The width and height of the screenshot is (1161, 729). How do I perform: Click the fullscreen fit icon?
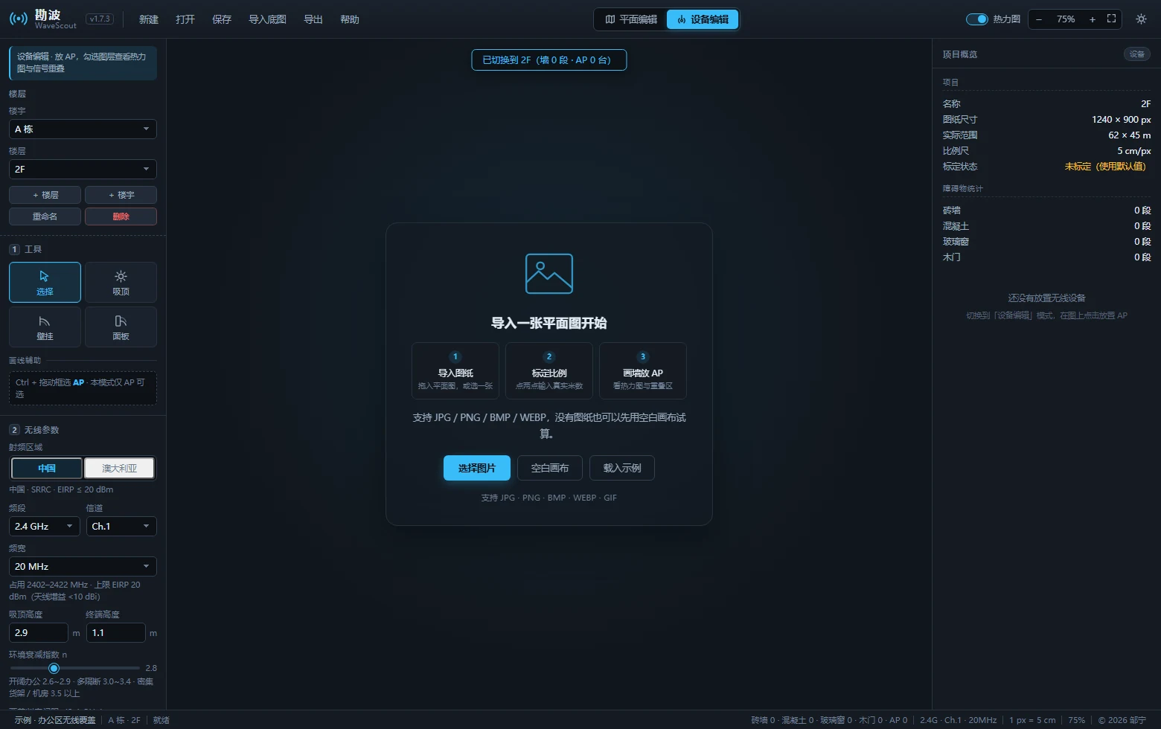click(1111, 19)
